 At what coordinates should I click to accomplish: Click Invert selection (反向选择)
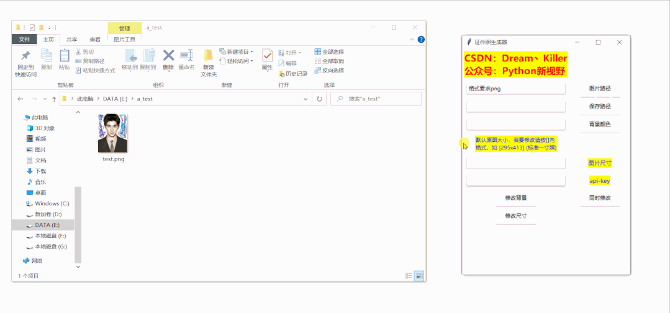(x=329, y=71)
